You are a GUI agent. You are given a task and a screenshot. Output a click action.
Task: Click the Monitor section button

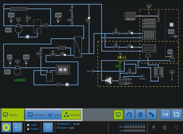[12, 115]
